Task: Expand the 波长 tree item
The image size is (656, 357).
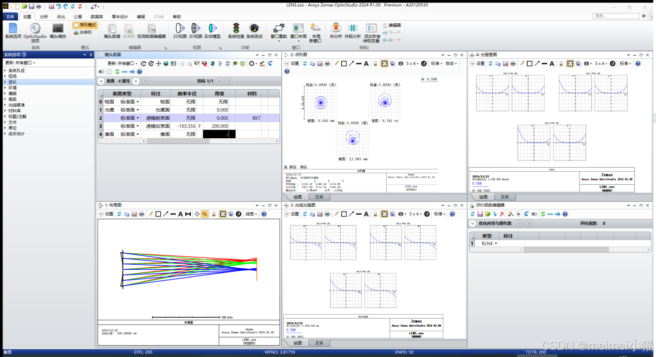Action: tap(5, 82)
